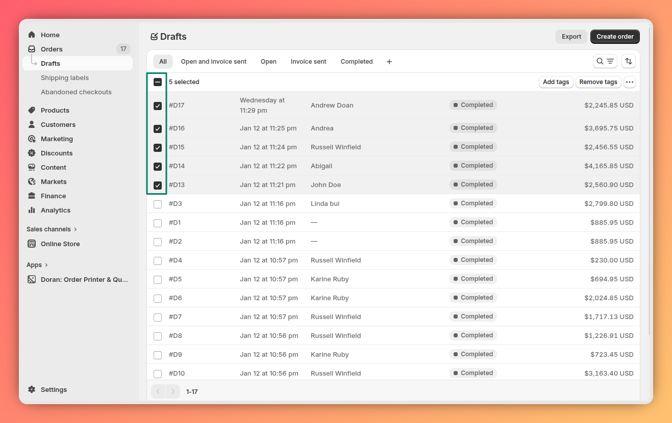Click the Drafts heading icon
The height and width of the screenshot is (423, 672).
point(154,37)
